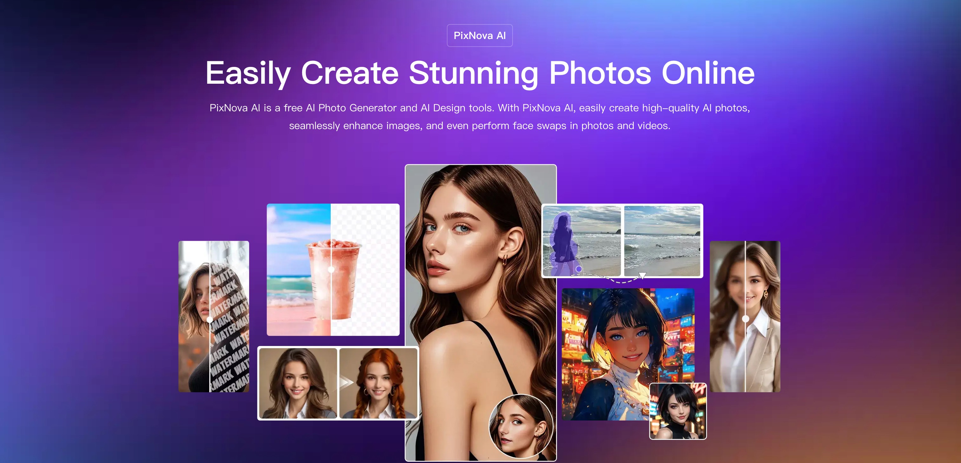Select the brown-haired woman portrait thumbnail
The image size is (961, 463).
pos(298,383)
